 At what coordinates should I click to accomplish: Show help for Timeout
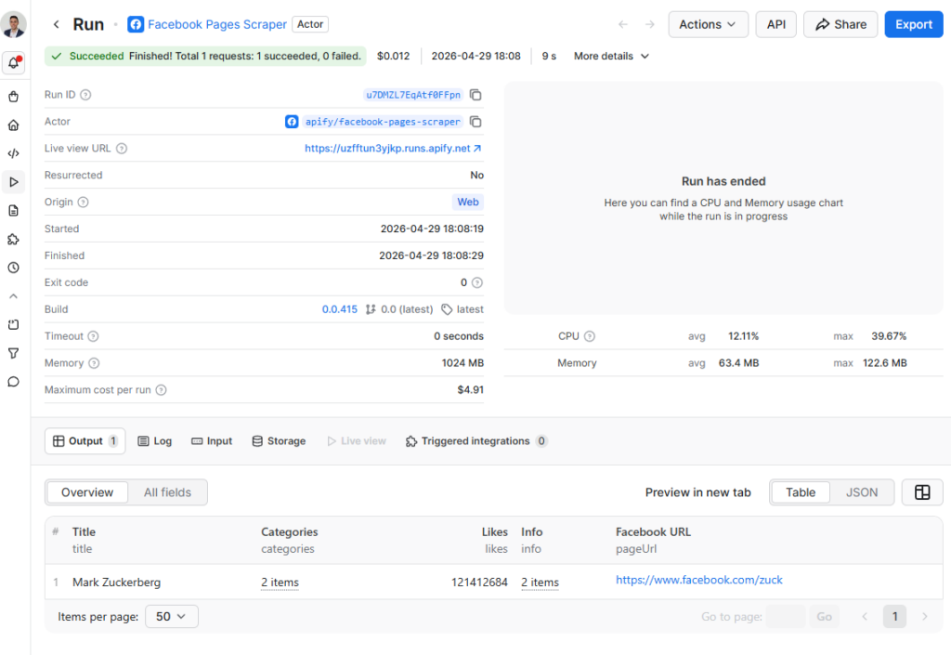click(x=93, y=336)
